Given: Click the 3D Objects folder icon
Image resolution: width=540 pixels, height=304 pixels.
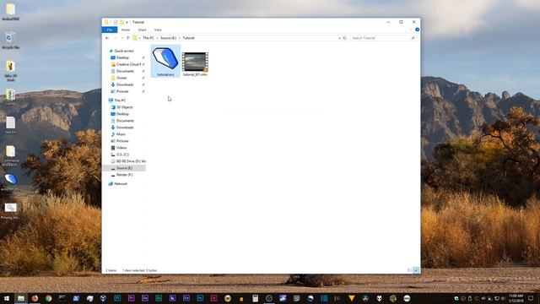Looking at the screenshot, I should click(x=112, y=107).
